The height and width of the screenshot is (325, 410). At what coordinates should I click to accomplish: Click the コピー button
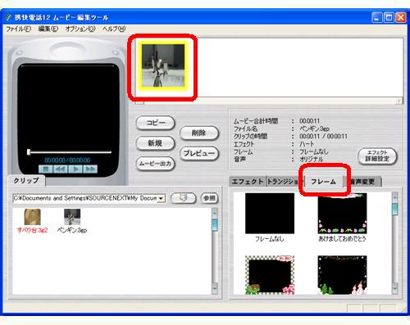pyautogui.click(x=155, y=123)
